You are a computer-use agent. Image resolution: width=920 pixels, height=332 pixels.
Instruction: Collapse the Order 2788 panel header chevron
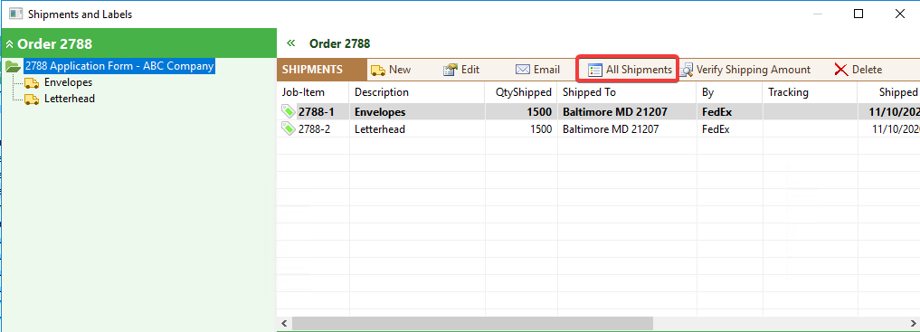tap(9, 44)
